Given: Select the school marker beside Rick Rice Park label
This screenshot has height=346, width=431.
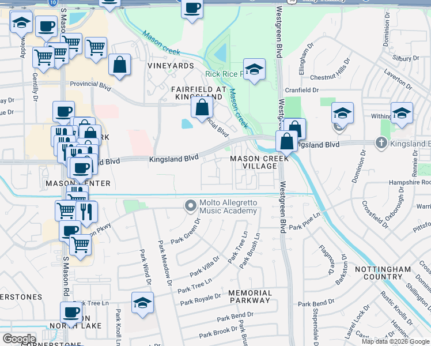Looking at the screenshot, I should [255, 71].
